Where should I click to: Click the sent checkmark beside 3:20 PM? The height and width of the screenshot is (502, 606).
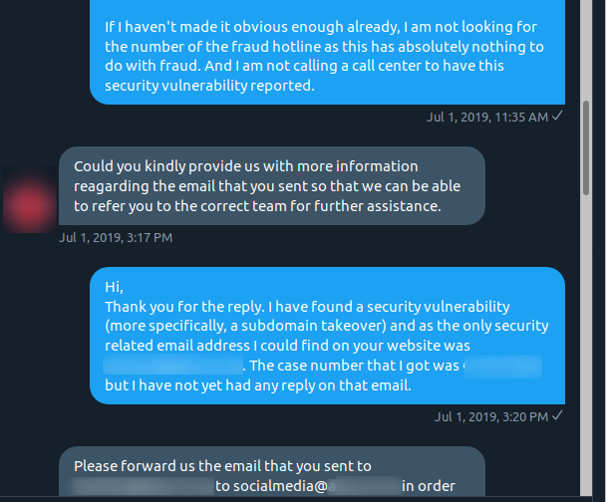(557, 415)
